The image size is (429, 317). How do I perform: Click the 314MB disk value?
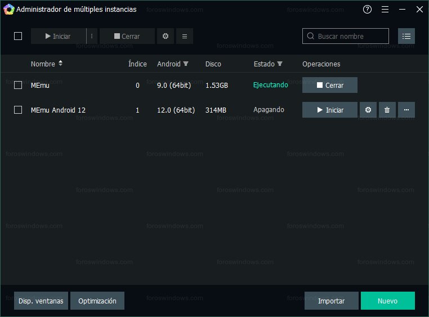click(216, 110)
